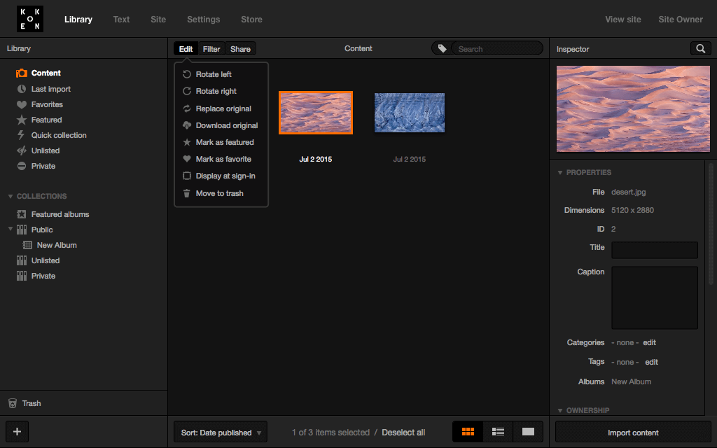Choose Rotate left from Edit menu
The height and width of the screenshot is (448, 717).
click(x=213, y=74)
